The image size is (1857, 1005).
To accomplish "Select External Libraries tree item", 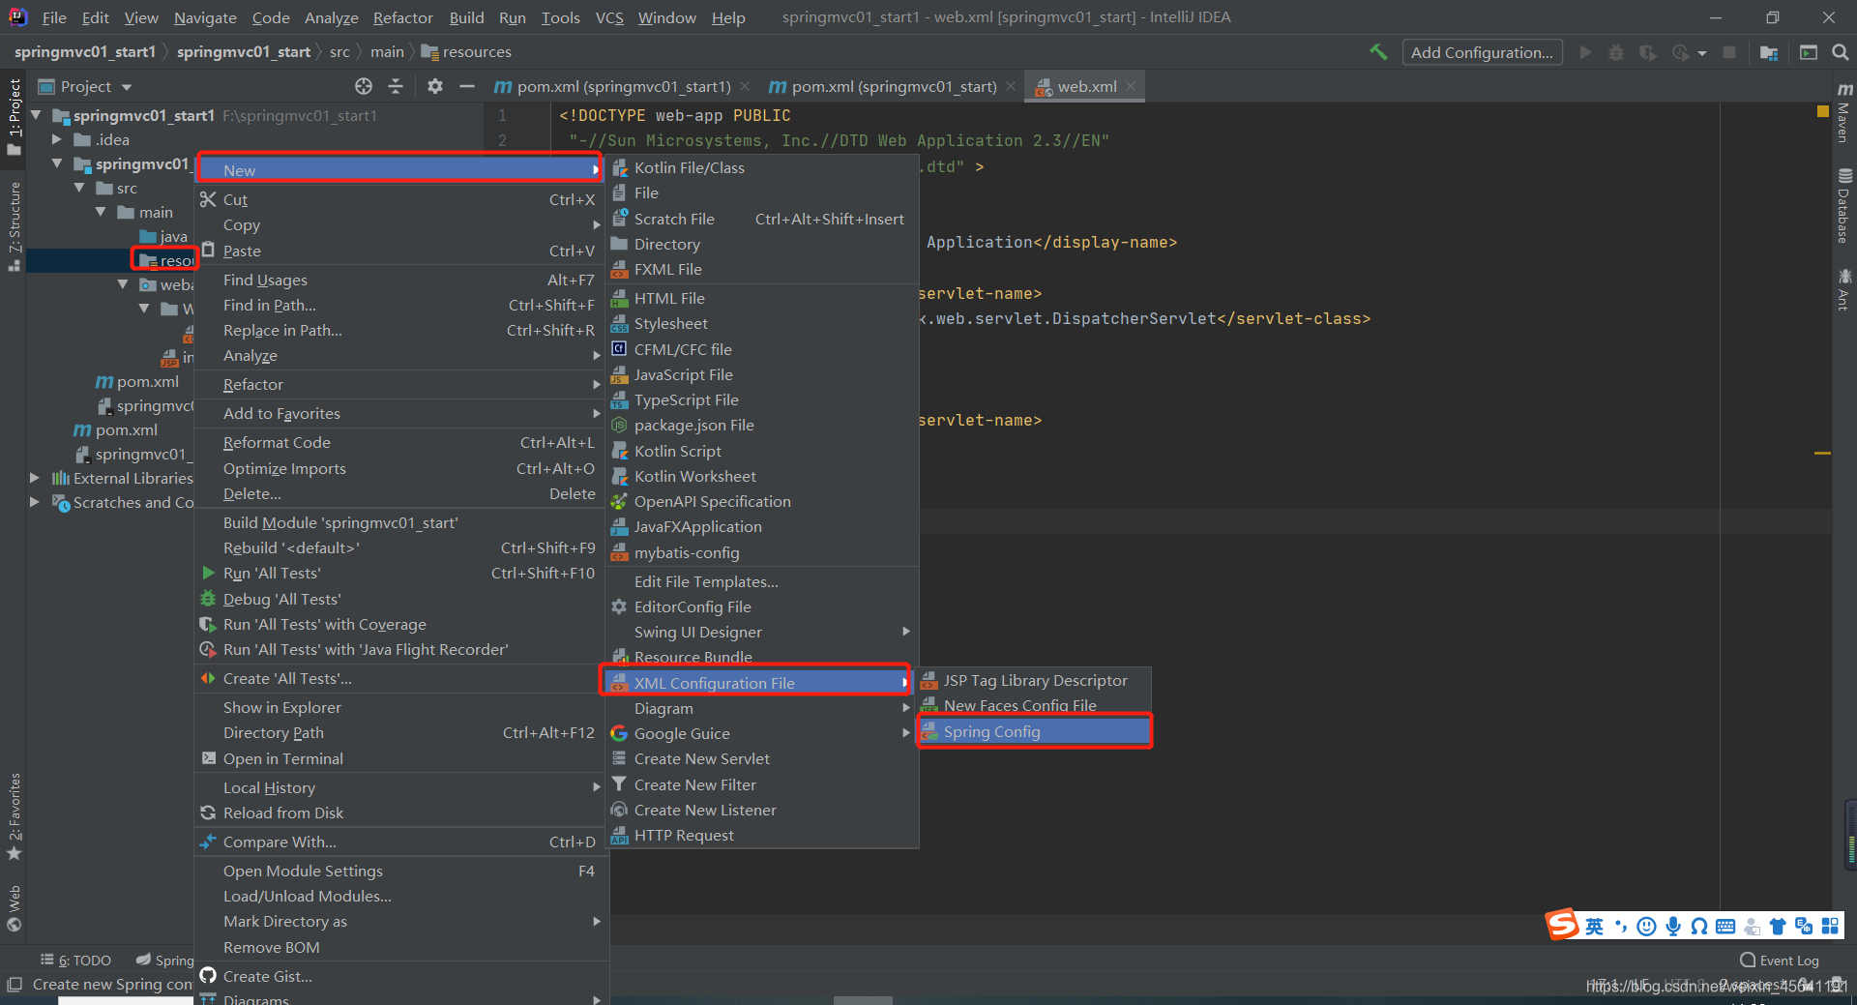I will tap(122, 478).
